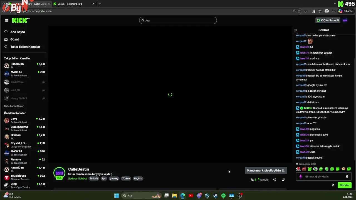356x200 pixels.
Task: Open RahmiCan followed channel with 1,5 B viewers
Action: 24,66
